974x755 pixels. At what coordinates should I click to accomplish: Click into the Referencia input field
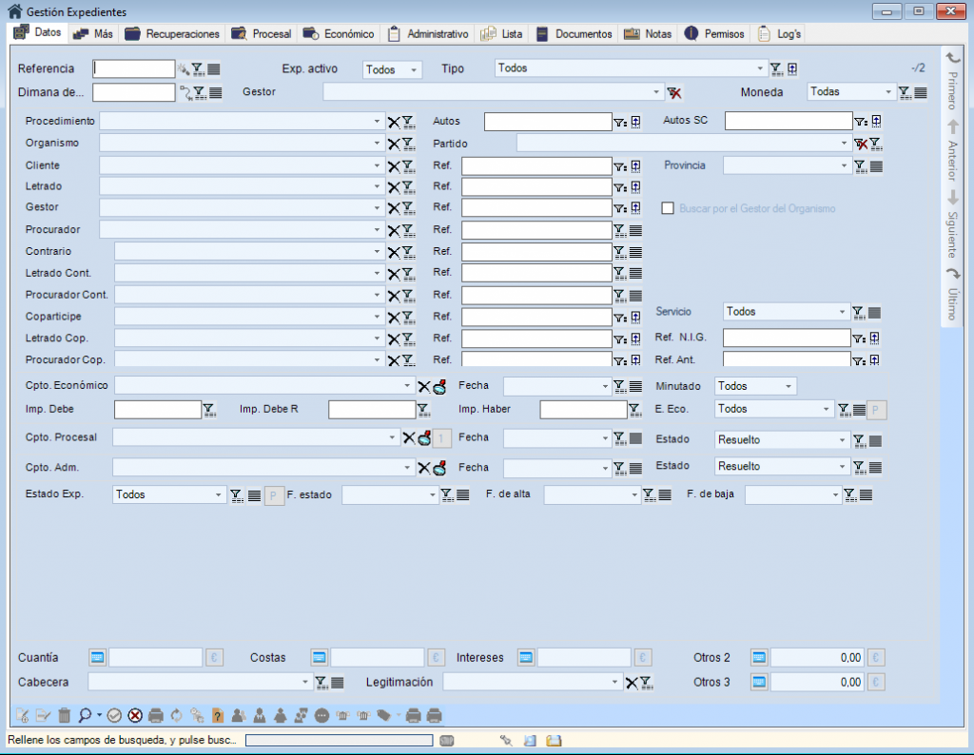[x=134, y=68]
